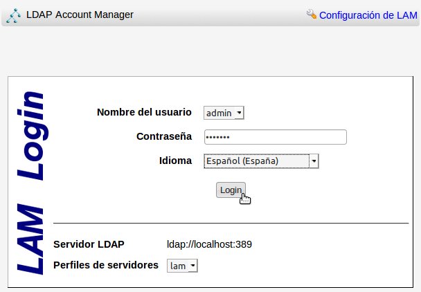Focus the Contraseña password field
Viewport: 421px width, 292px height.
[x=276, y=137]
